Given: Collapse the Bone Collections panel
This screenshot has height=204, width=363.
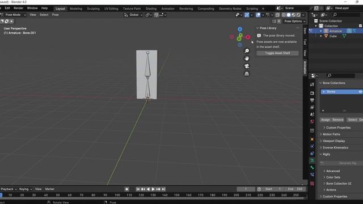Looking at the screenshot, I should tap(320, 83).
